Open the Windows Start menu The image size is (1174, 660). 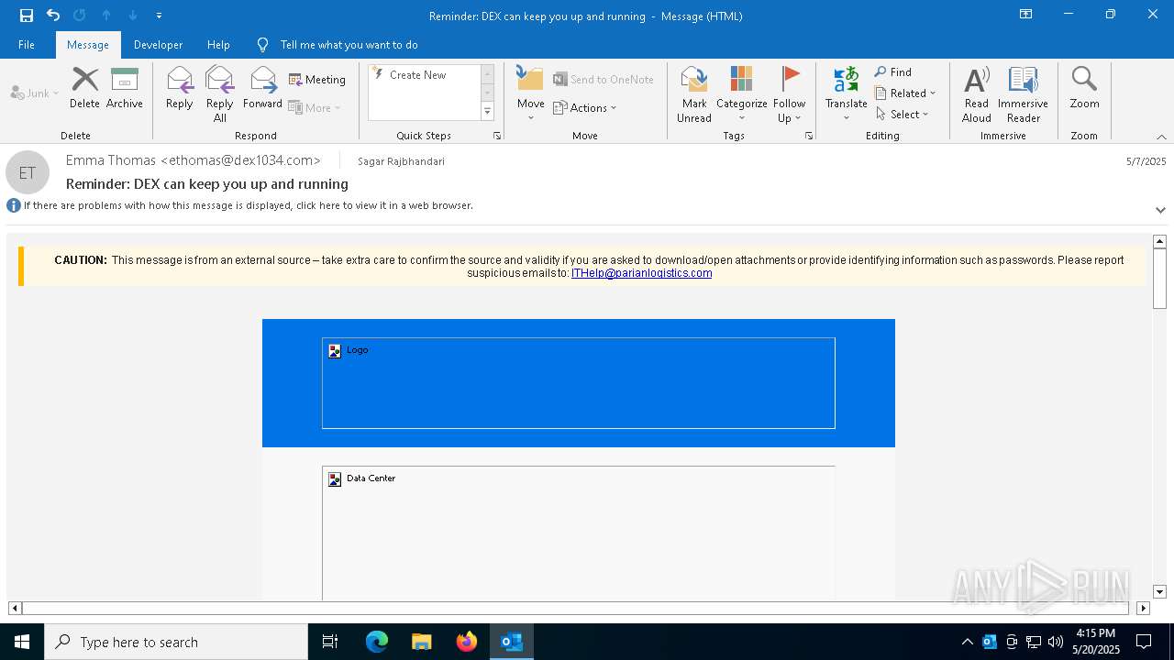point(22,642)
